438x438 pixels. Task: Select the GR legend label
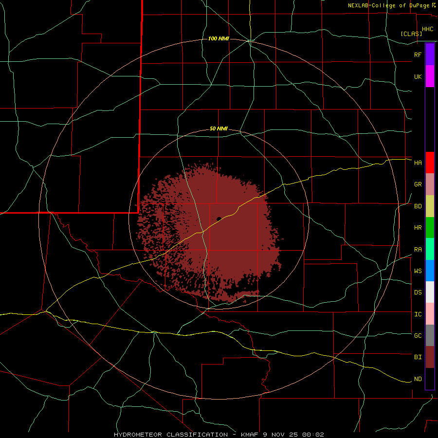(418, 184)
